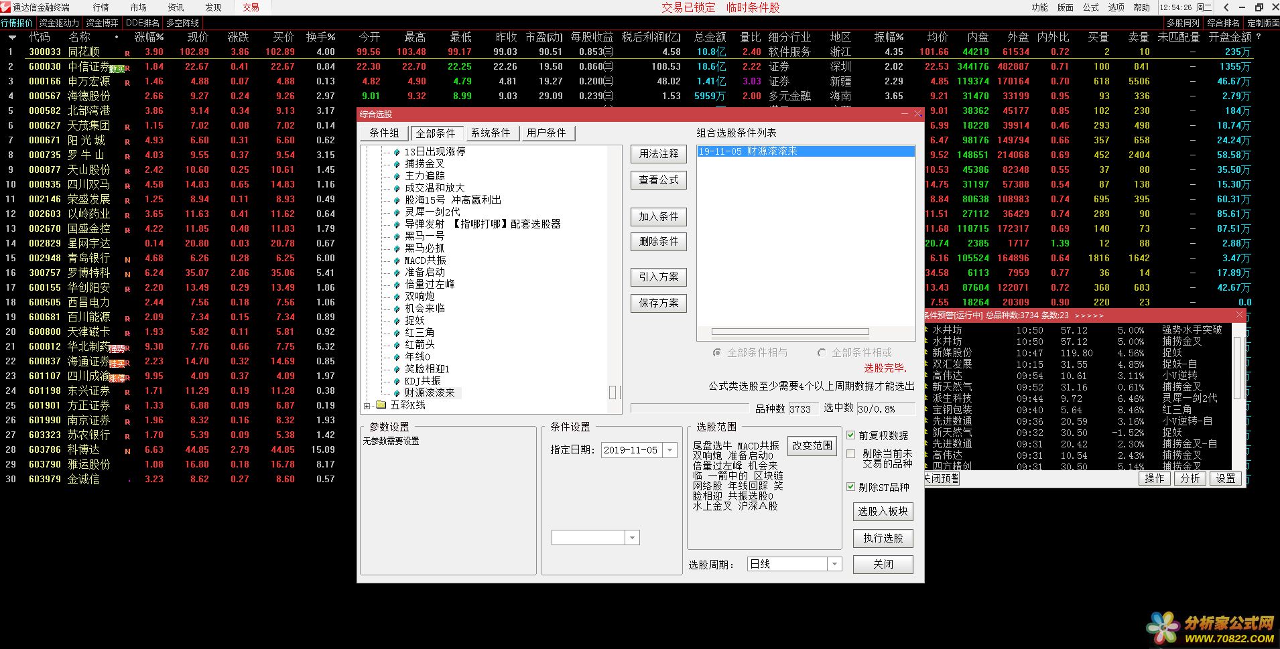The image size is (1280, 649).
Task: Click the 选中数 value field
Action: click(x=885, y=409)
